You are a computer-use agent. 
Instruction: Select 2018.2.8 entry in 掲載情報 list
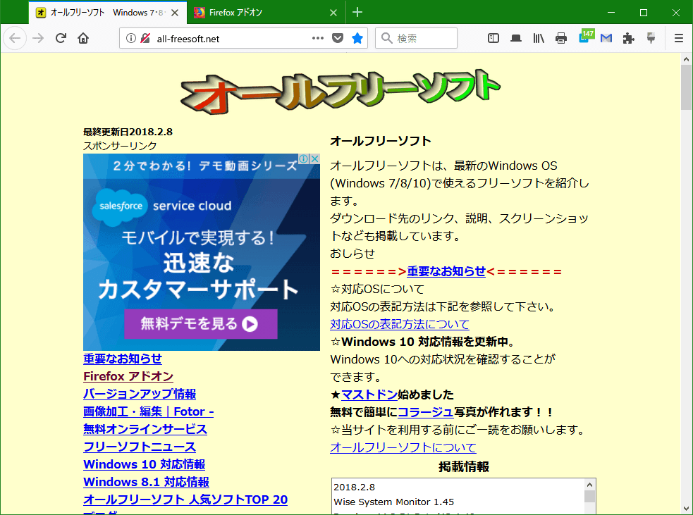[x=355, y=488]
